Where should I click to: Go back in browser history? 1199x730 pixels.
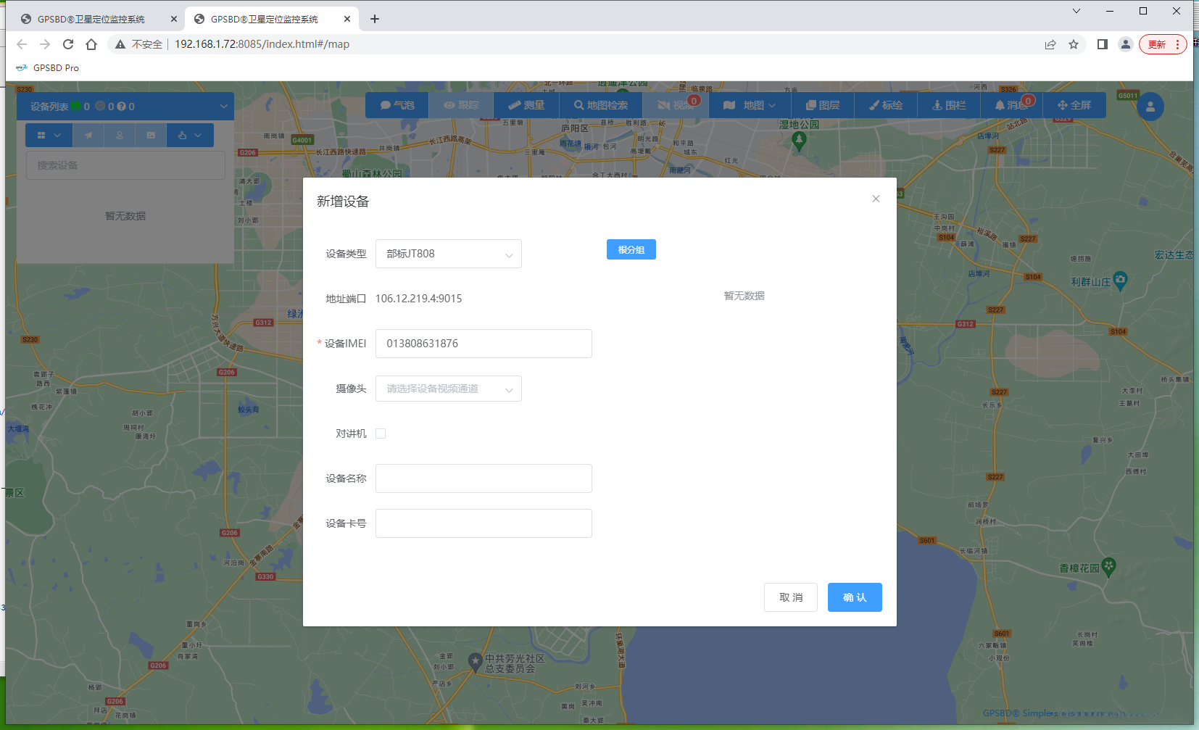[22, 44]
